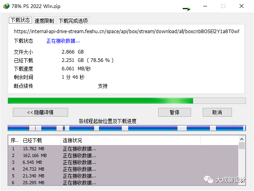Viewport: 254px width, 191px height.
Task: Click the 下载速度 label
Action: coord(24,69)
